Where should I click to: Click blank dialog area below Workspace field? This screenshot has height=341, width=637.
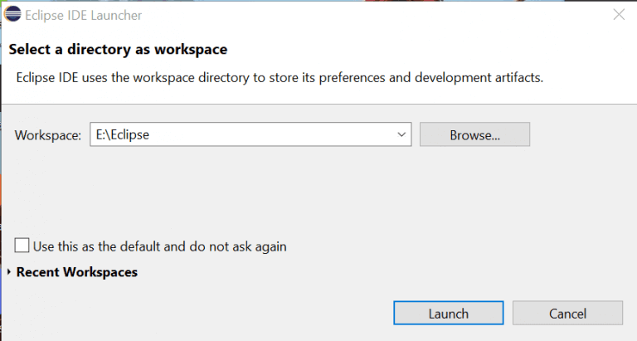coord(249,191)
